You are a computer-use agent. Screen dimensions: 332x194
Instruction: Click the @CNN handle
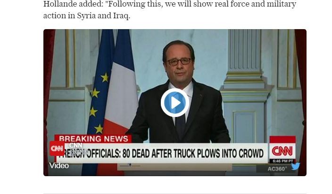79,152
